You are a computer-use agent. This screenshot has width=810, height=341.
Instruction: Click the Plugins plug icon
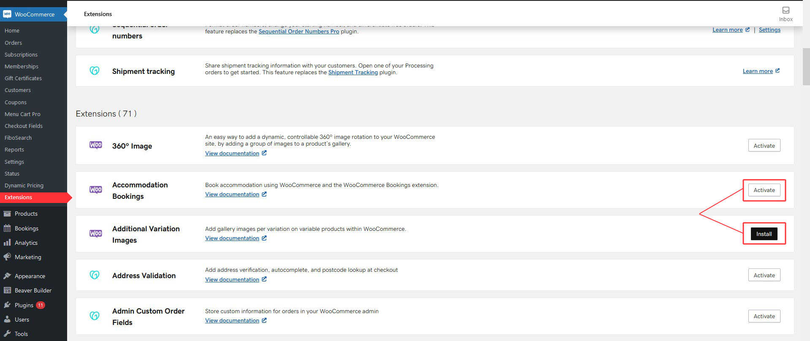pyautogui.click(x=7, y=305)
